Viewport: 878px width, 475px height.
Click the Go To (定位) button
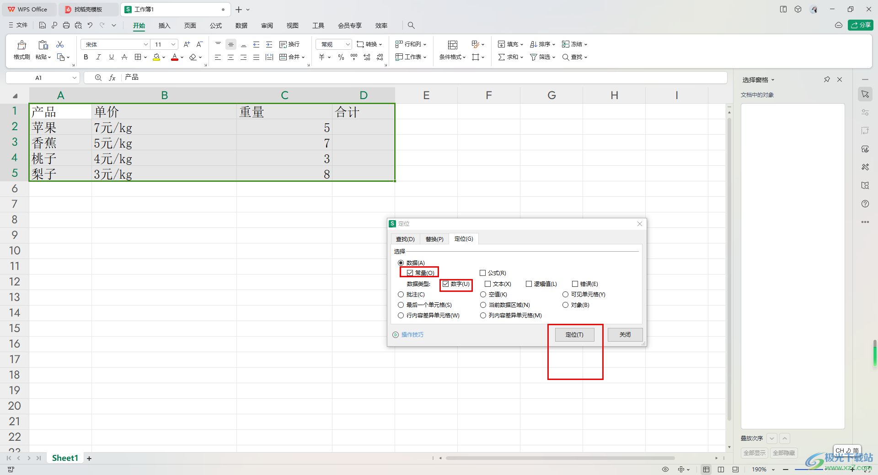575,335
